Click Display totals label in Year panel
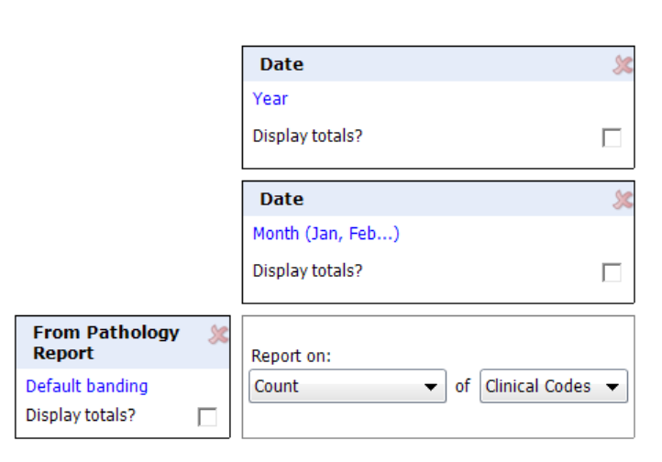Image resolution: width=662 pixels, height=462 pixels. coord(307,137)
